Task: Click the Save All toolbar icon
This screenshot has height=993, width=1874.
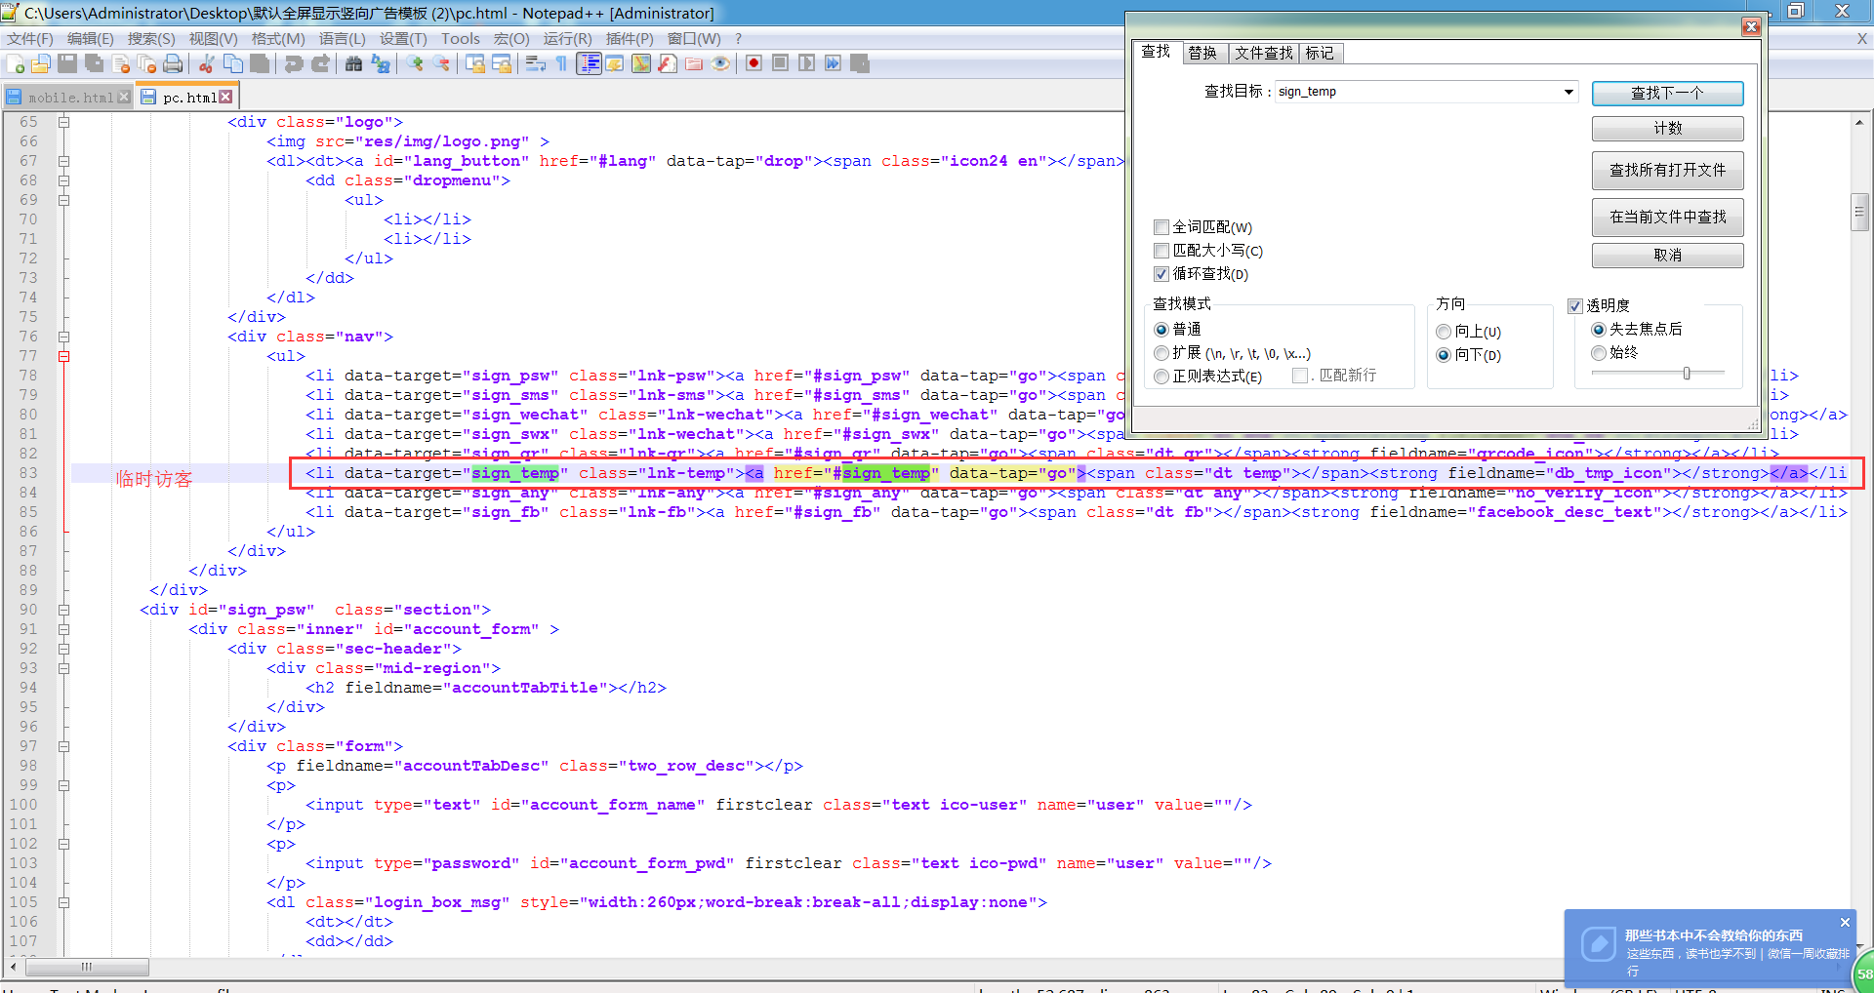Action: (94, 63)
